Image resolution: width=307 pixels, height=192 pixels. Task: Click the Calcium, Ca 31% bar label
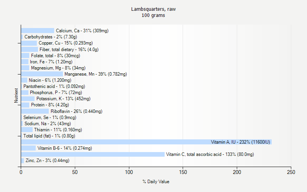click(x=82, y=31)
